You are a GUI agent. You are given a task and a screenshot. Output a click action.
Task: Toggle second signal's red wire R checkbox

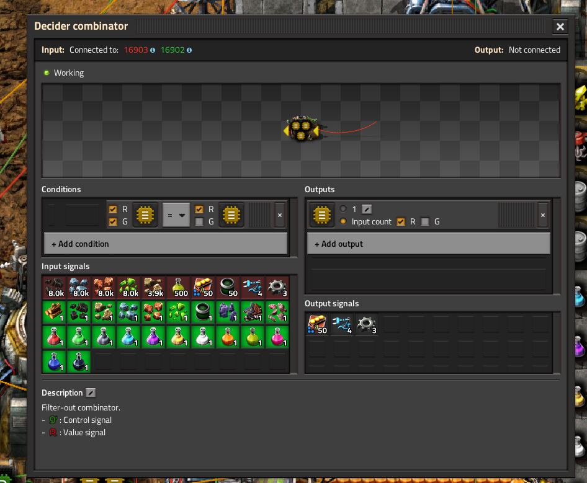click(x=199, y=209)
